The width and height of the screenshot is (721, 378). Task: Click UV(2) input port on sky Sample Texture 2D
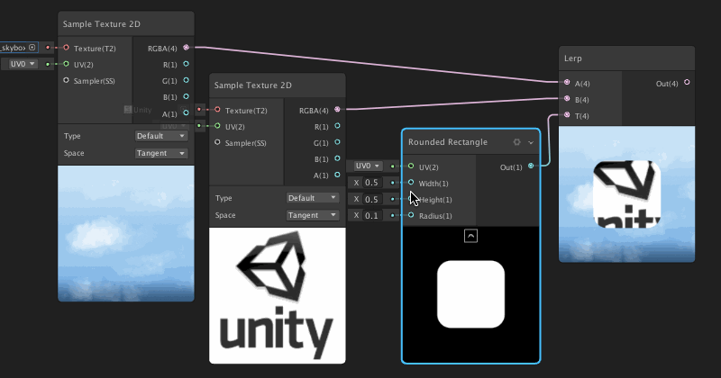pyautogui.click(x=66, y=64)
